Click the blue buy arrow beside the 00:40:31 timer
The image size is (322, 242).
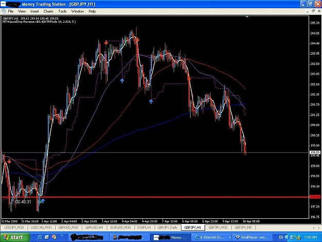pyautogui.click(x=43, y=201)
